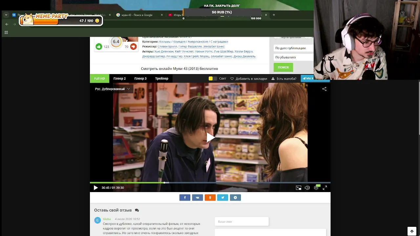Image resolution: width=420 pixels, height=236 pixels.
Task: Open picture-in-picture mode in the player
Action: tap(299, 188)
